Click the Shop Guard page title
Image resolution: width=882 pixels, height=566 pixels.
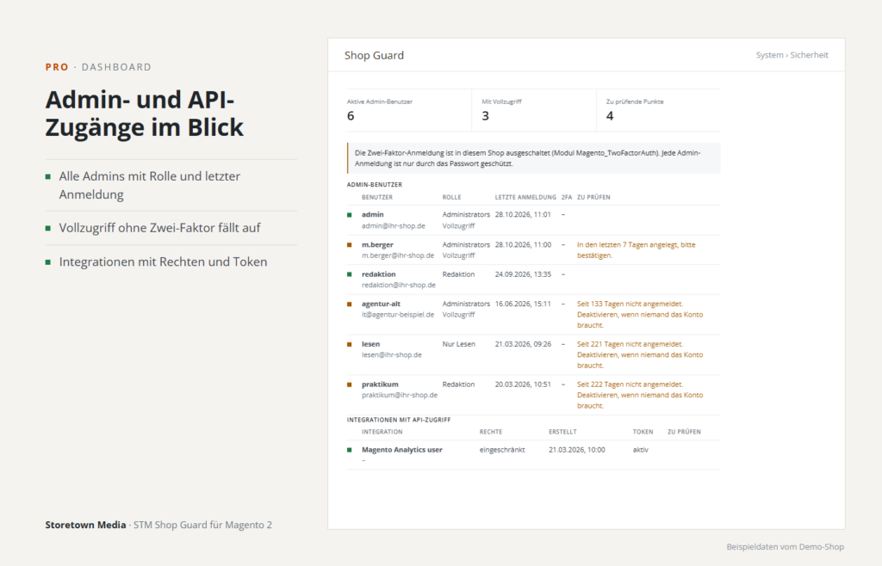pyautogui.click(x=374, y=56)
